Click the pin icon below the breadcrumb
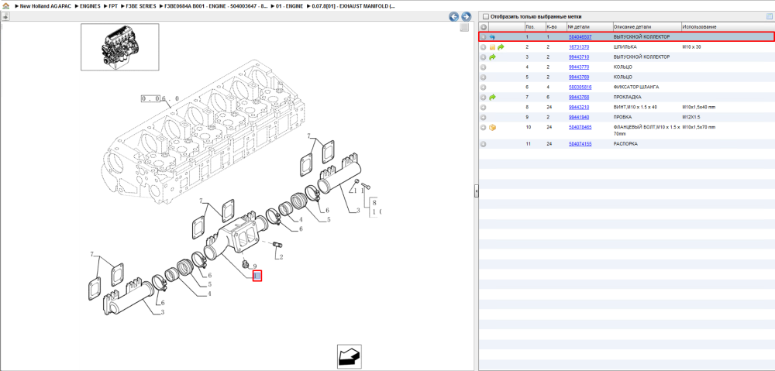 click(x=5, y=16)
